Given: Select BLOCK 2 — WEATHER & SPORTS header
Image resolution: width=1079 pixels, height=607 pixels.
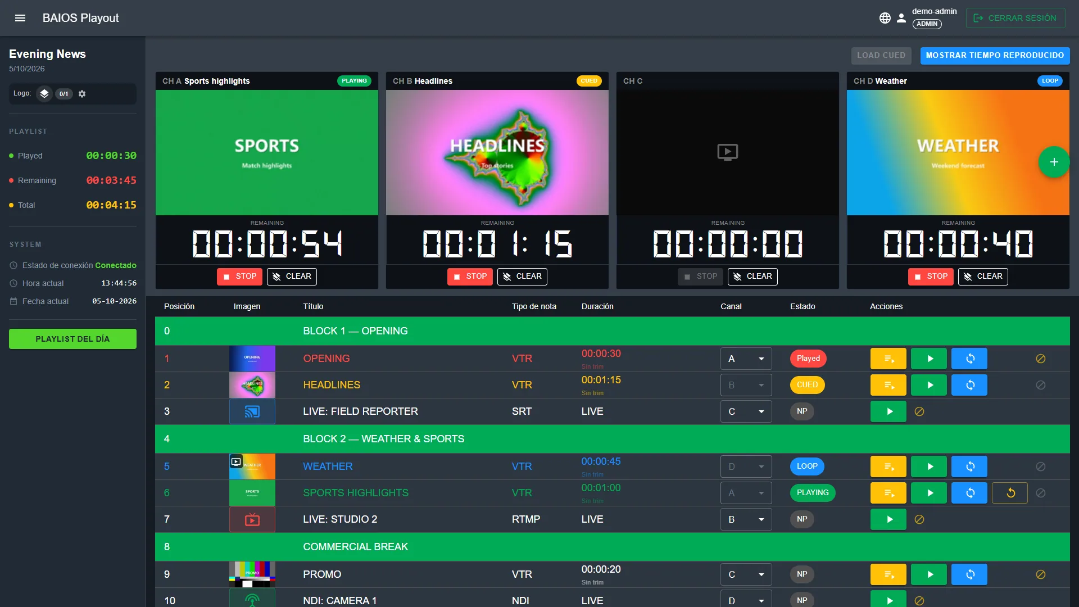Looking at the screenshot, I should pos(612,439).
